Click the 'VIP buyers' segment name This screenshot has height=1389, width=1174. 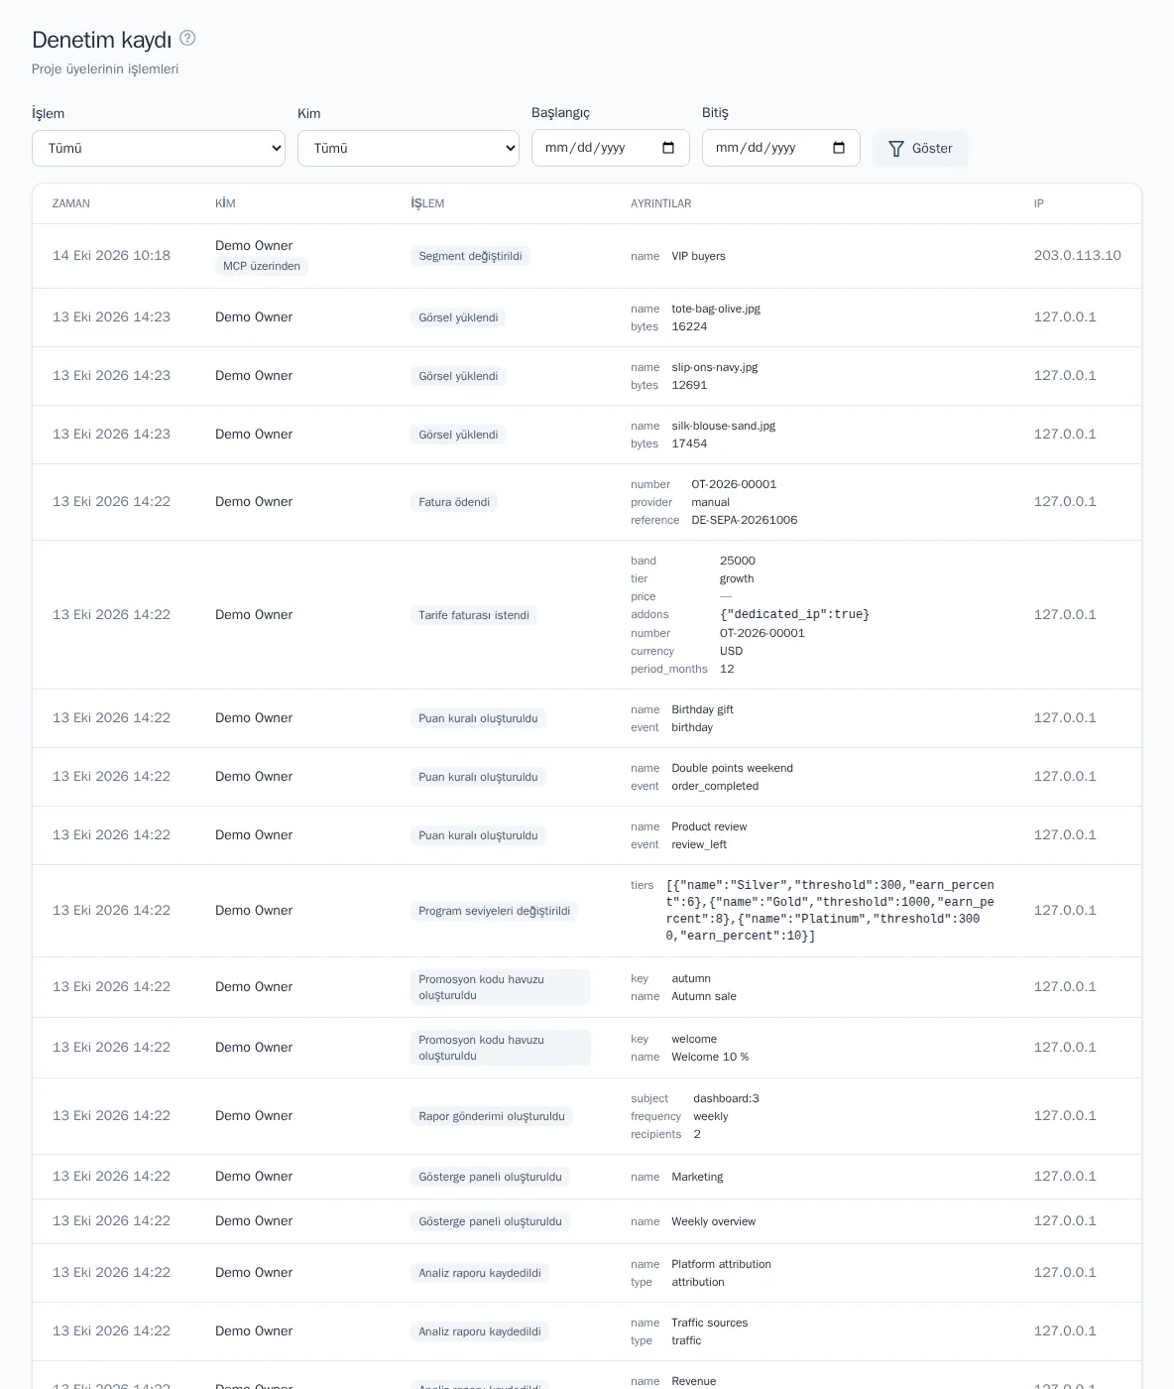point(699,256)
